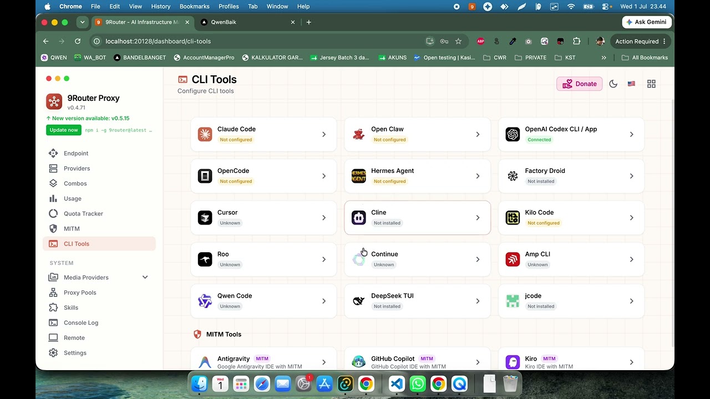Open WhatsApp from the Dock
Viewport: 710px width, 399px height.
[x=418, y=383]
